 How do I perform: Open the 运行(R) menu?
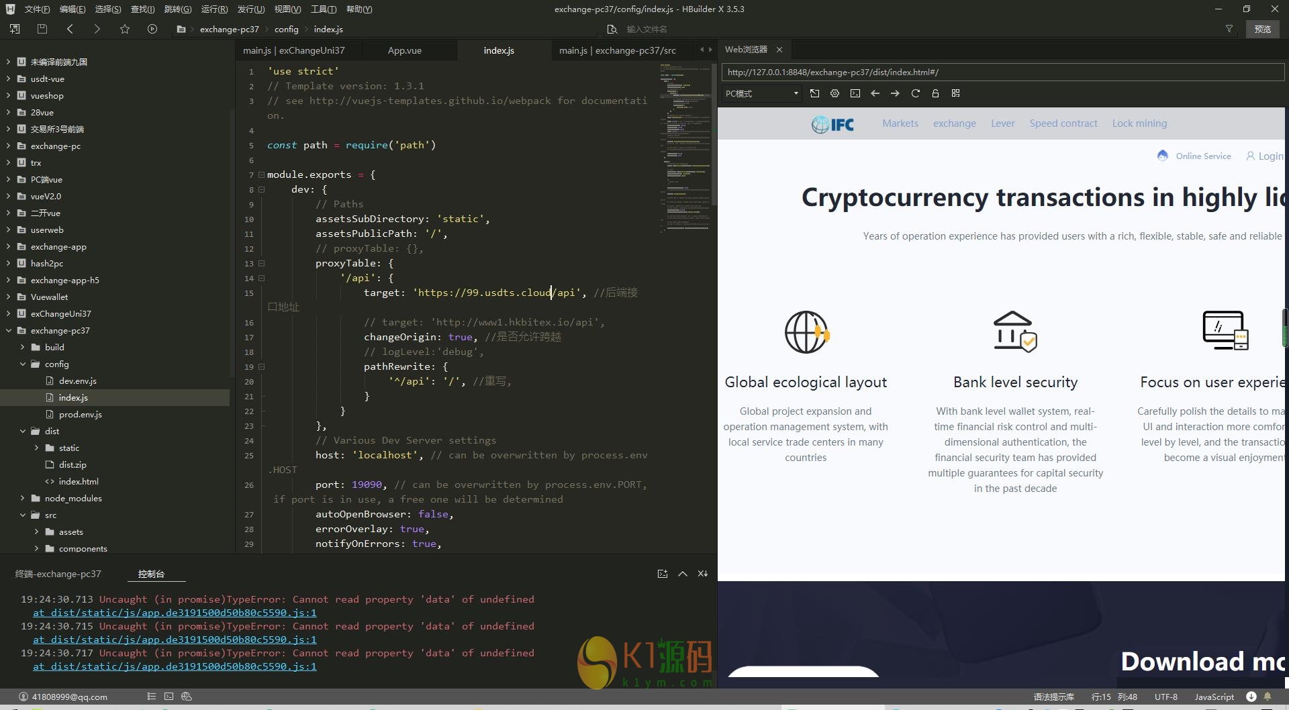point(214,9)
